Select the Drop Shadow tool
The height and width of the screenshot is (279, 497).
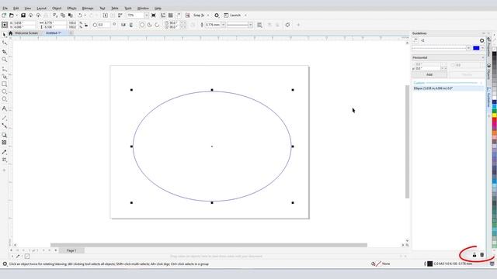click(x=5, y=135)
